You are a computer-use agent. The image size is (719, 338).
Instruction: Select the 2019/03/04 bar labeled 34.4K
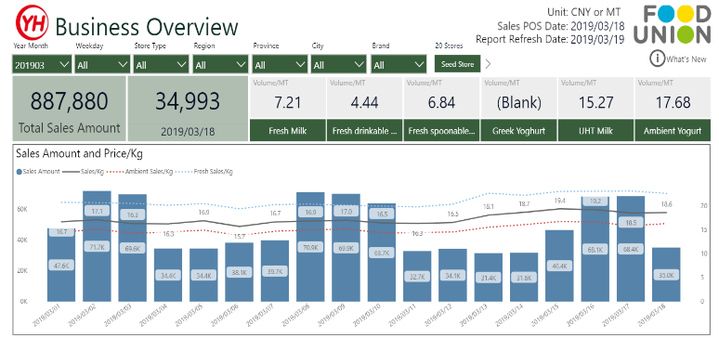pos(168,275)
